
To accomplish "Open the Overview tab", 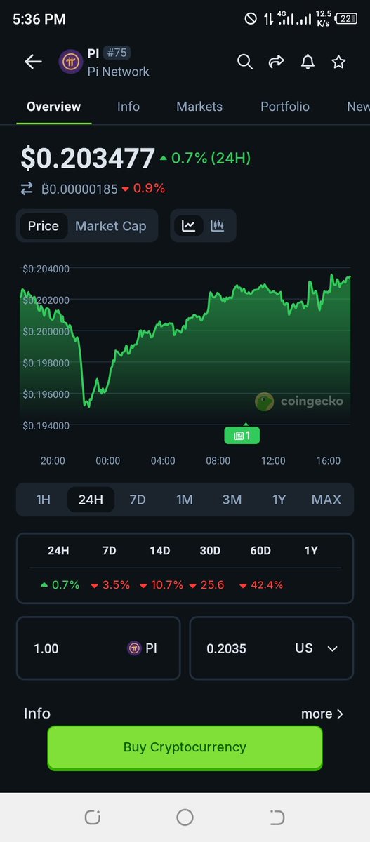I will pos(54,107).
